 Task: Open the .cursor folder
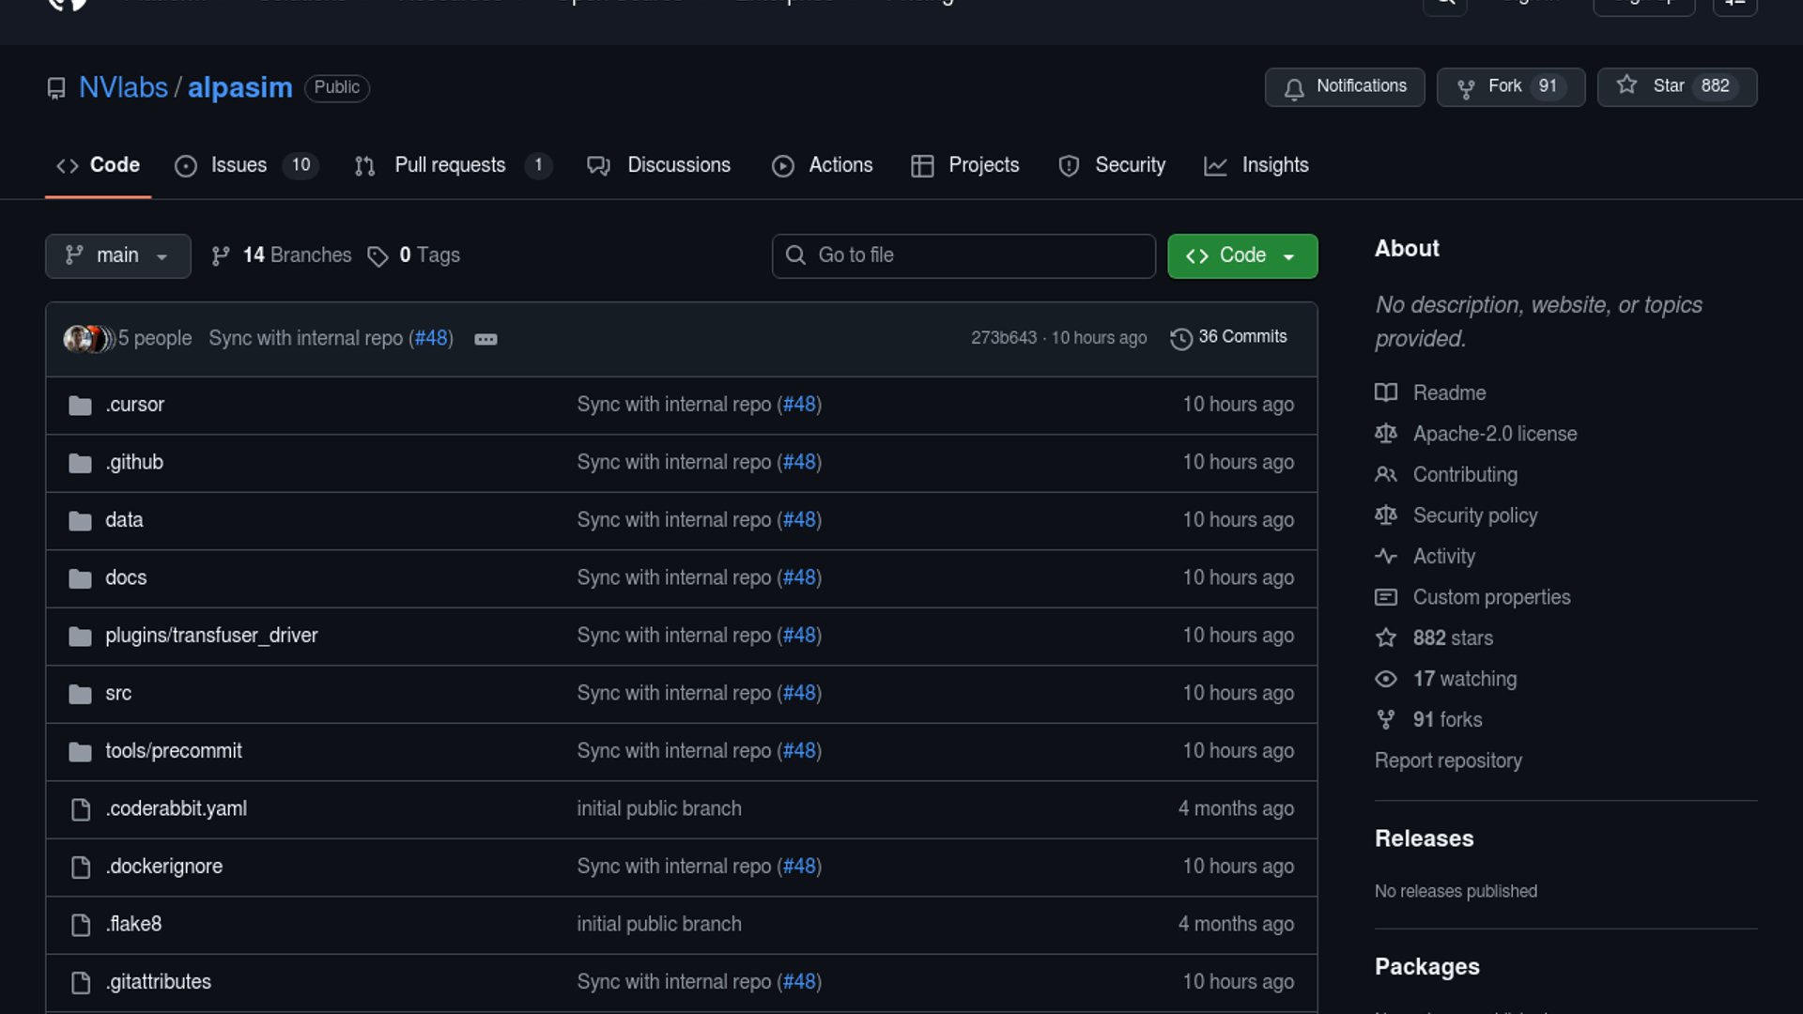pos(134,405)
